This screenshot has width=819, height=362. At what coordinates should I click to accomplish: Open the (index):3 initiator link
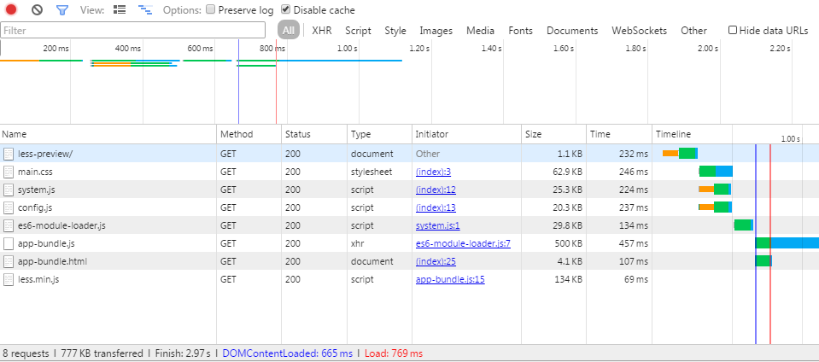[433, 172]
